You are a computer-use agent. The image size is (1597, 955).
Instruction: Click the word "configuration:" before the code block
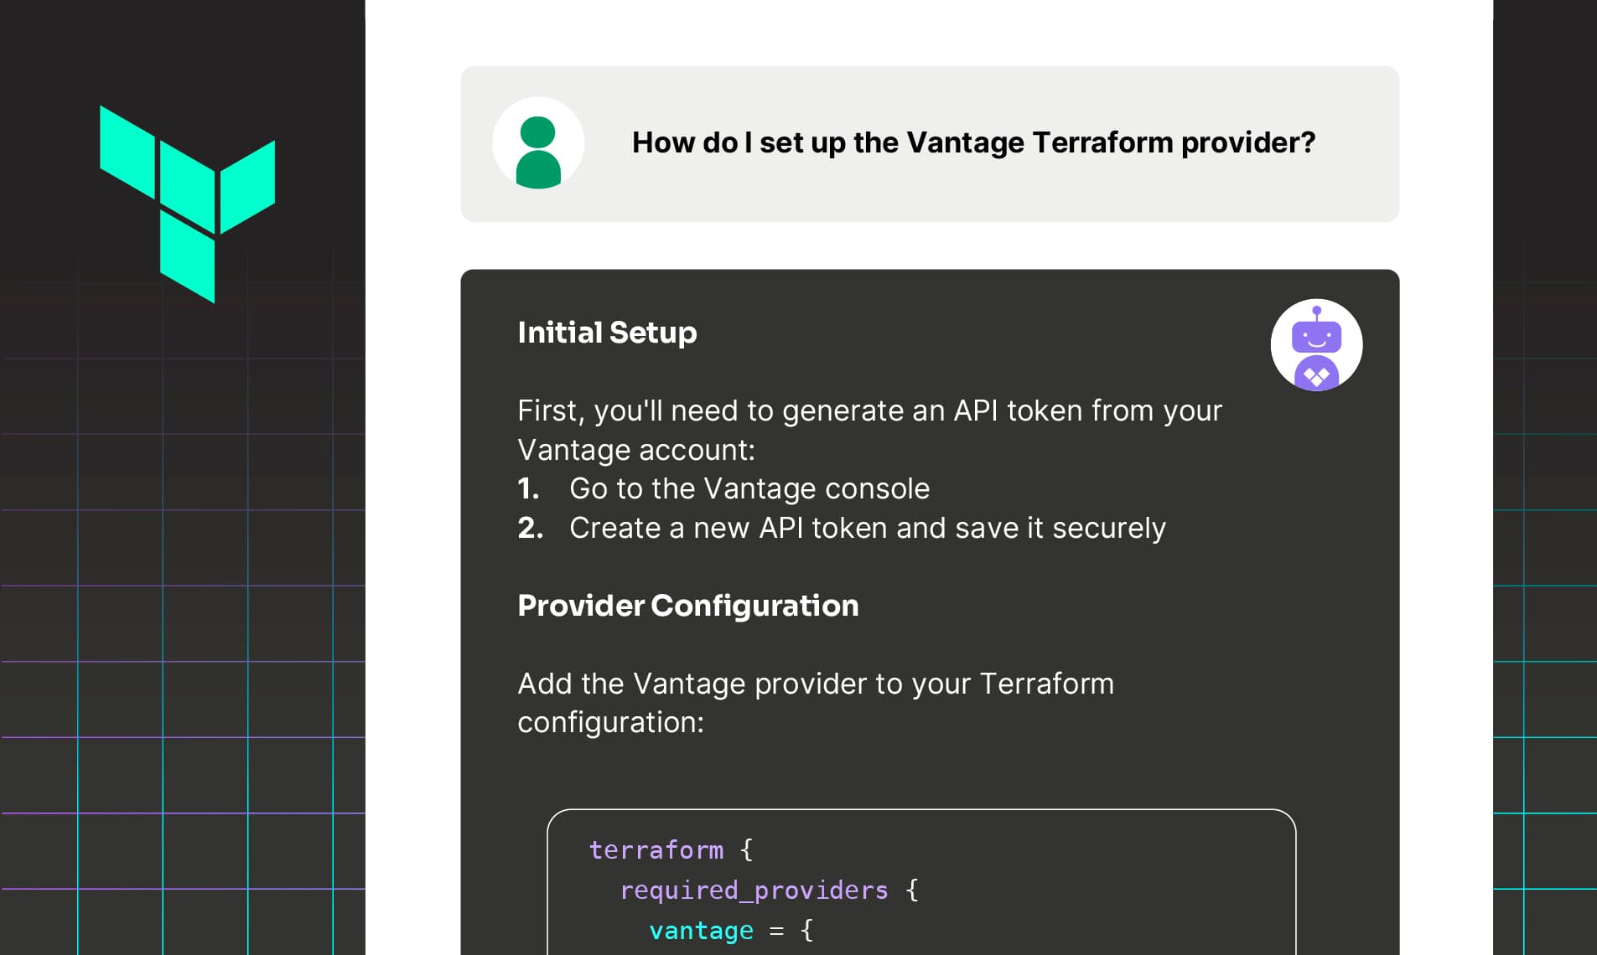(610, 722)
